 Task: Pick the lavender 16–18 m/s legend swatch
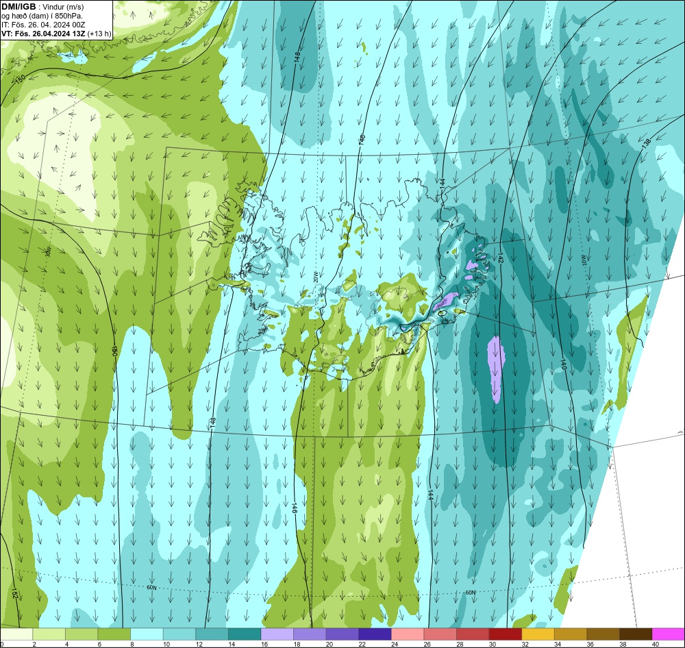pyautogui.click(x=277, y=634)
